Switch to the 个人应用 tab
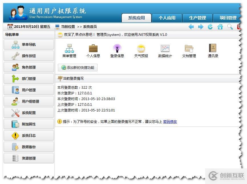Image resolution: width=247 pixels, height=184 pixels. 167,18
